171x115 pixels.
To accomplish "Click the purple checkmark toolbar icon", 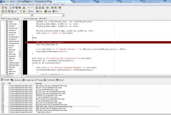I will point(15,11).
